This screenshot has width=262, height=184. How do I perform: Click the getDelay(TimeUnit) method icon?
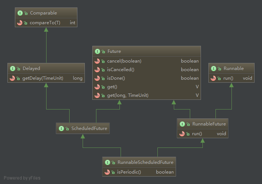12,78
